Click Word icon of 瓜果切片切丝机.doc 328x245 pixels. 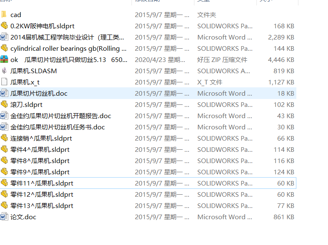click(x=4, y=93)
